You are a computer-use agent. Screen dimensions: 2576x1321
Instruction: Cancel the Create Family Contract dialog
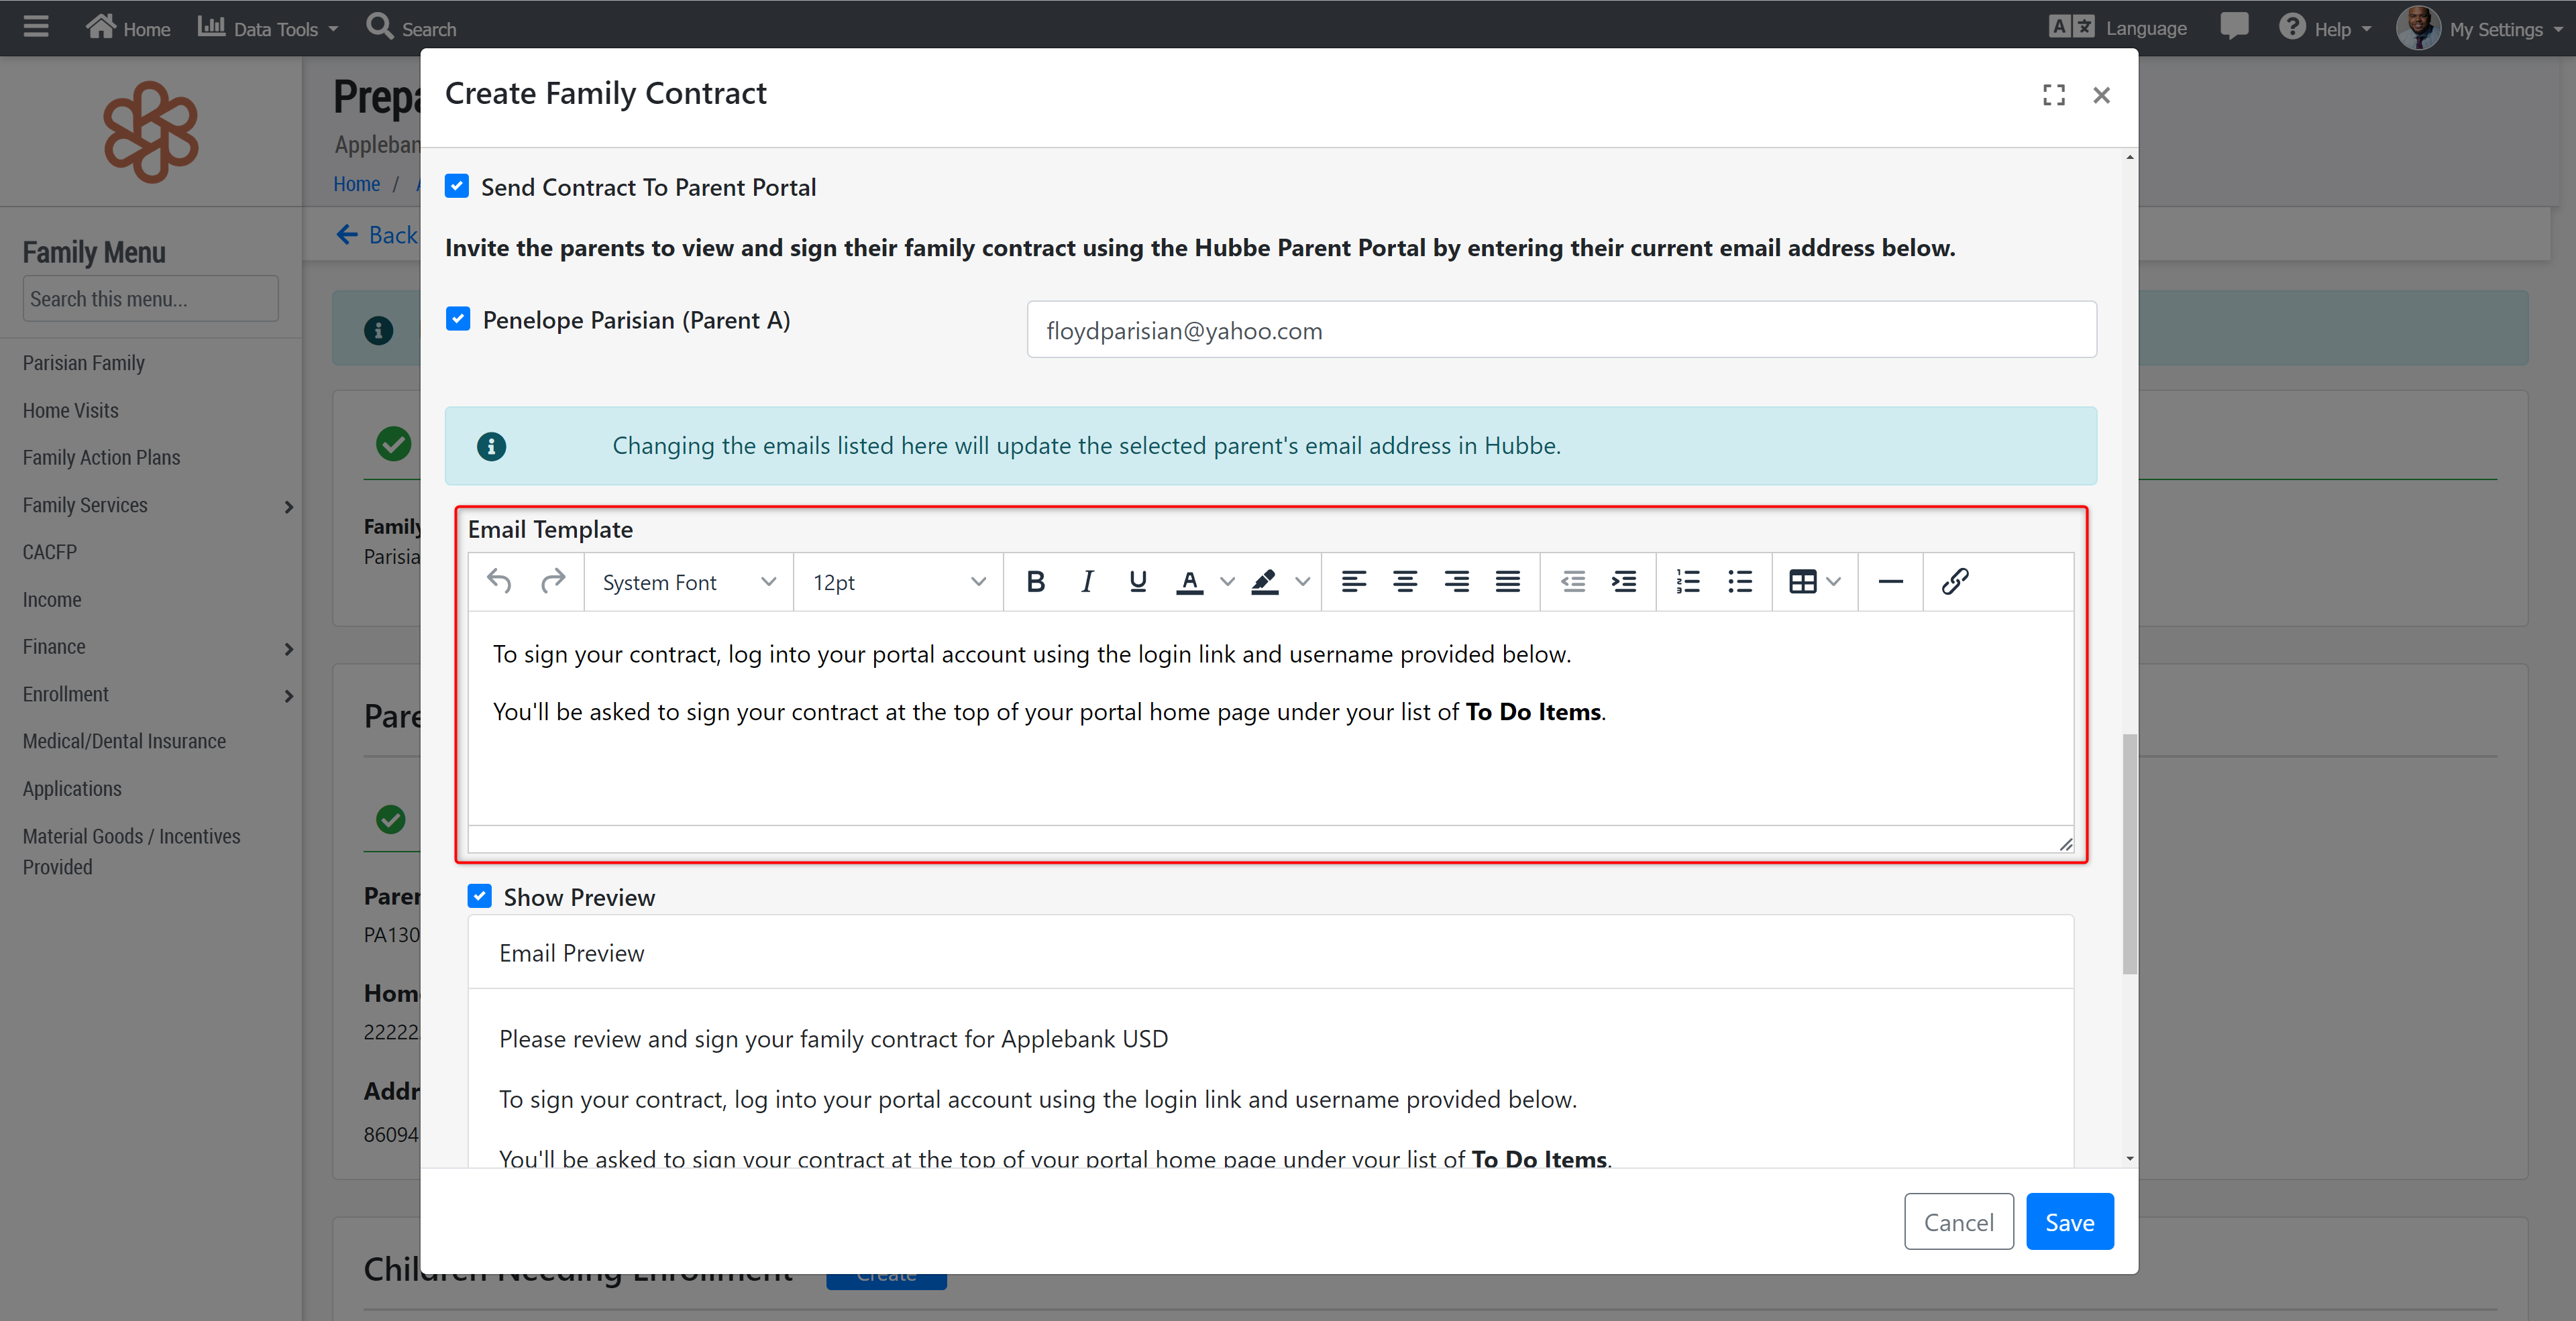point(1958,1221)
